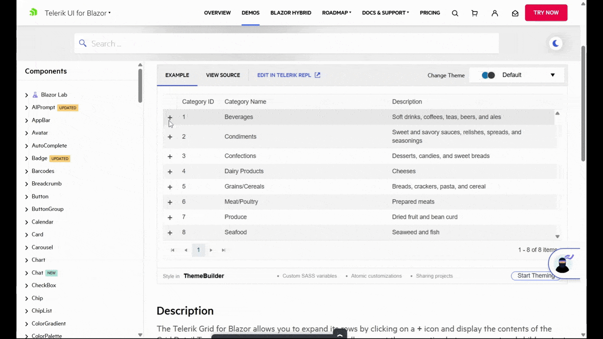This screenshot has height=339, width=603.
Task: Open the ColorGradient component item
Action: tap(49, 323)
